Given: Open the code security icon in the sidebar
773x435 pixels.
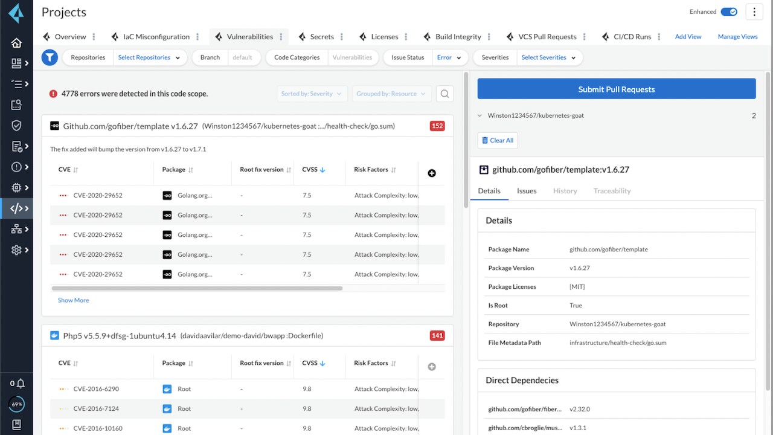Looking at the screenshot, I should [16, 208].
